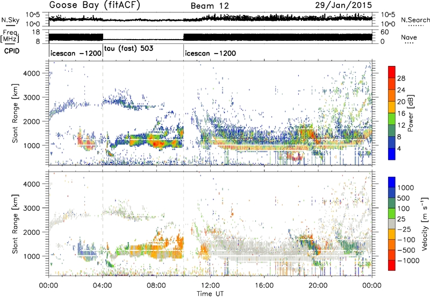
Task: Click the "04:00" time axis label
Action: point(103,286)
